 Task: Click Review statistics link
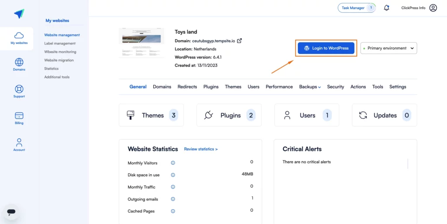(x=201, y=149)
